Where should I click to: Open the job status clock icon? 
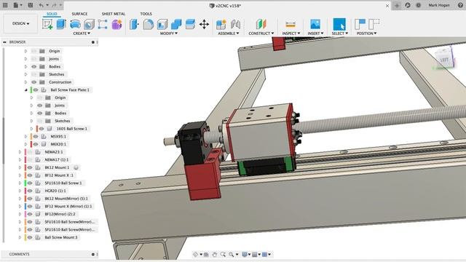(x=419, y=5)
